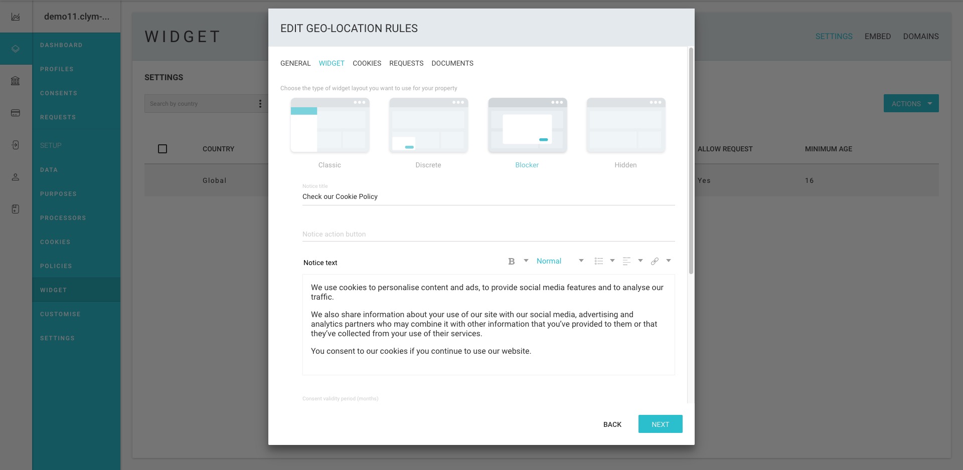963x470 pixels.
Task: Switch to the REQUESTS tab in the dialog
Action: pos(406,63)
